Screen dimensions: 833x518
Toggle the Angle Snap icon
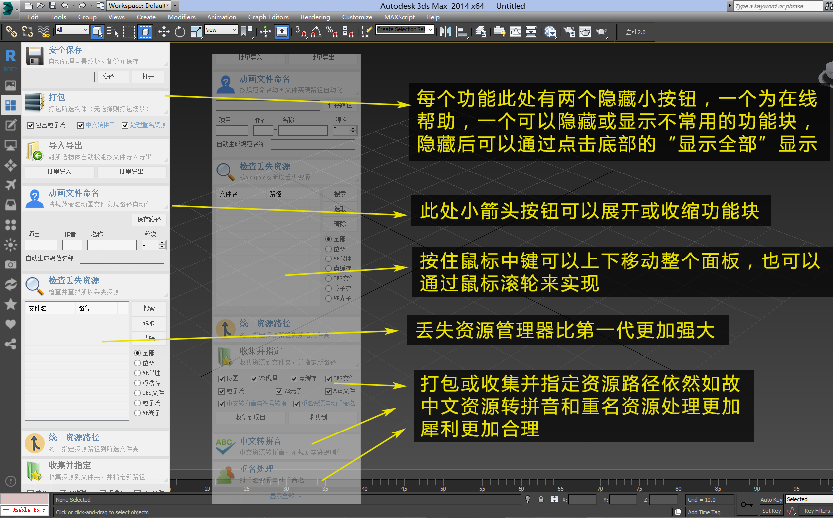(316, 32)
